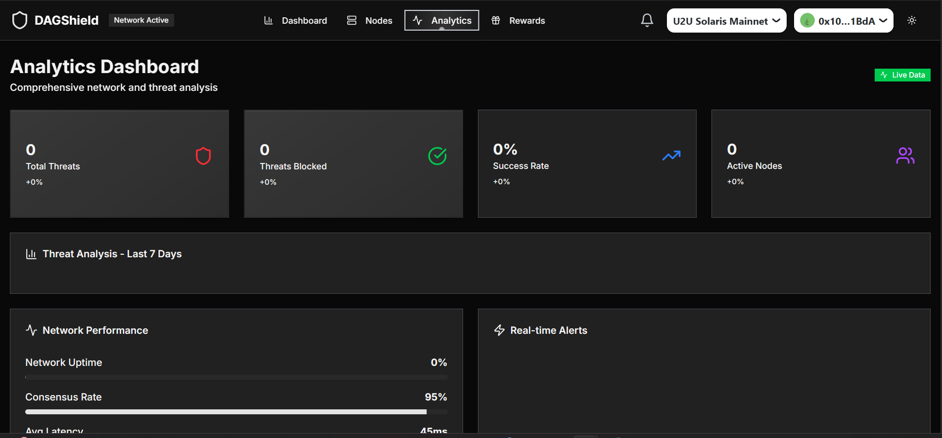Click the lightning bolt Real-time Alerts icon
The height and width of the screenshot is (438, 942).
499,330
